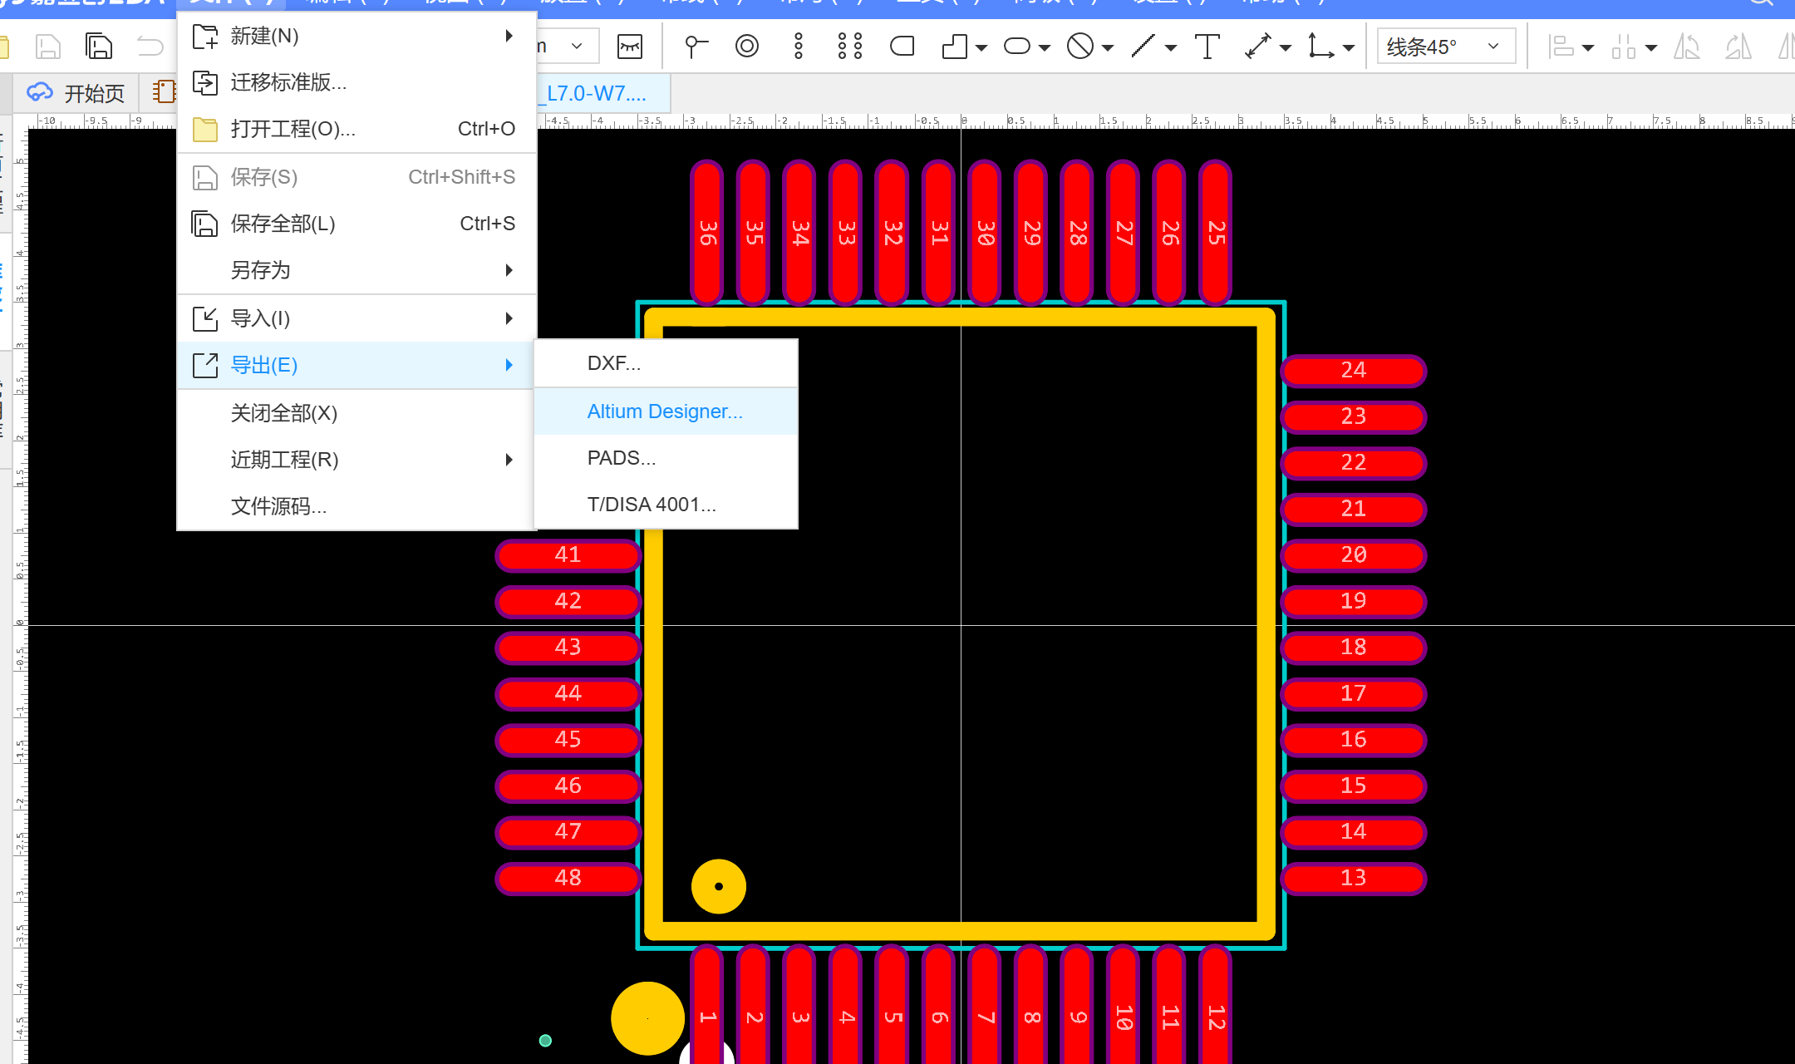Select the diagonal line drawing tool
Screen dimensions: 1795x1064
1143,46
